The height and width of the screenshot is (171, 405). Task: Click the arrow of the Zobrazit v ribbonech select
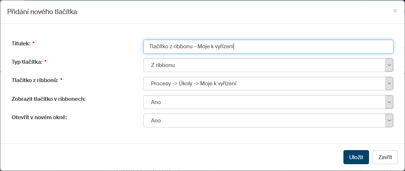point(389,102)
